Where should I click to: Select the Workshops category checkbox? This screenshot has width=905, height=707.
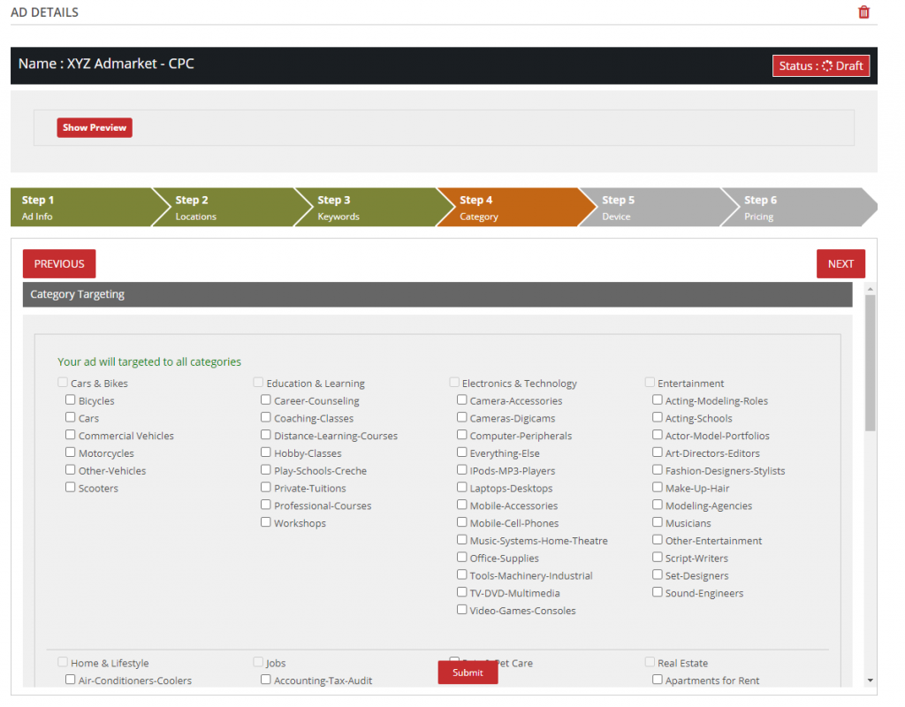tap(266, 522)
